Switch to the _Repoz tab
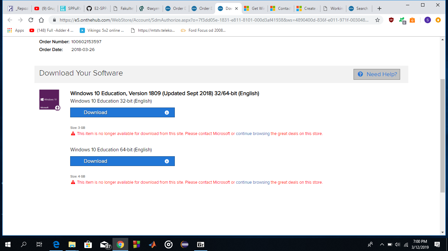This screenshot has height=251, width=448. [x=18, y=8]
